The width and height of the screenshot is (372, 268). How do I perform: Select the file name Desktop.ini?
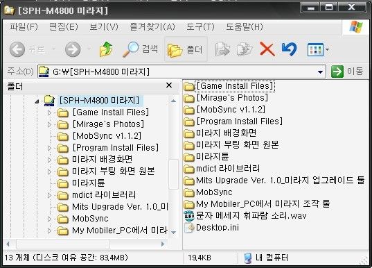coord(218,228)
